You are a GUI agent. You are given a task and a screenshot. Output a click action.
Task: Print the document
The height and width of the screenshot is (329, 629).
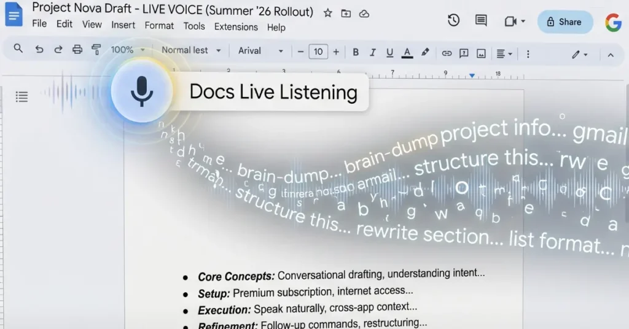77,49
